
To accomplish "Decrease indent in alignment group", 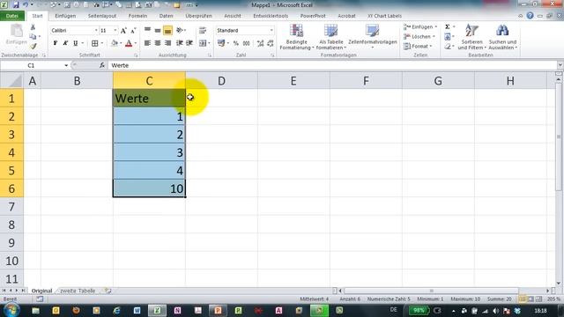I will 179,43.
